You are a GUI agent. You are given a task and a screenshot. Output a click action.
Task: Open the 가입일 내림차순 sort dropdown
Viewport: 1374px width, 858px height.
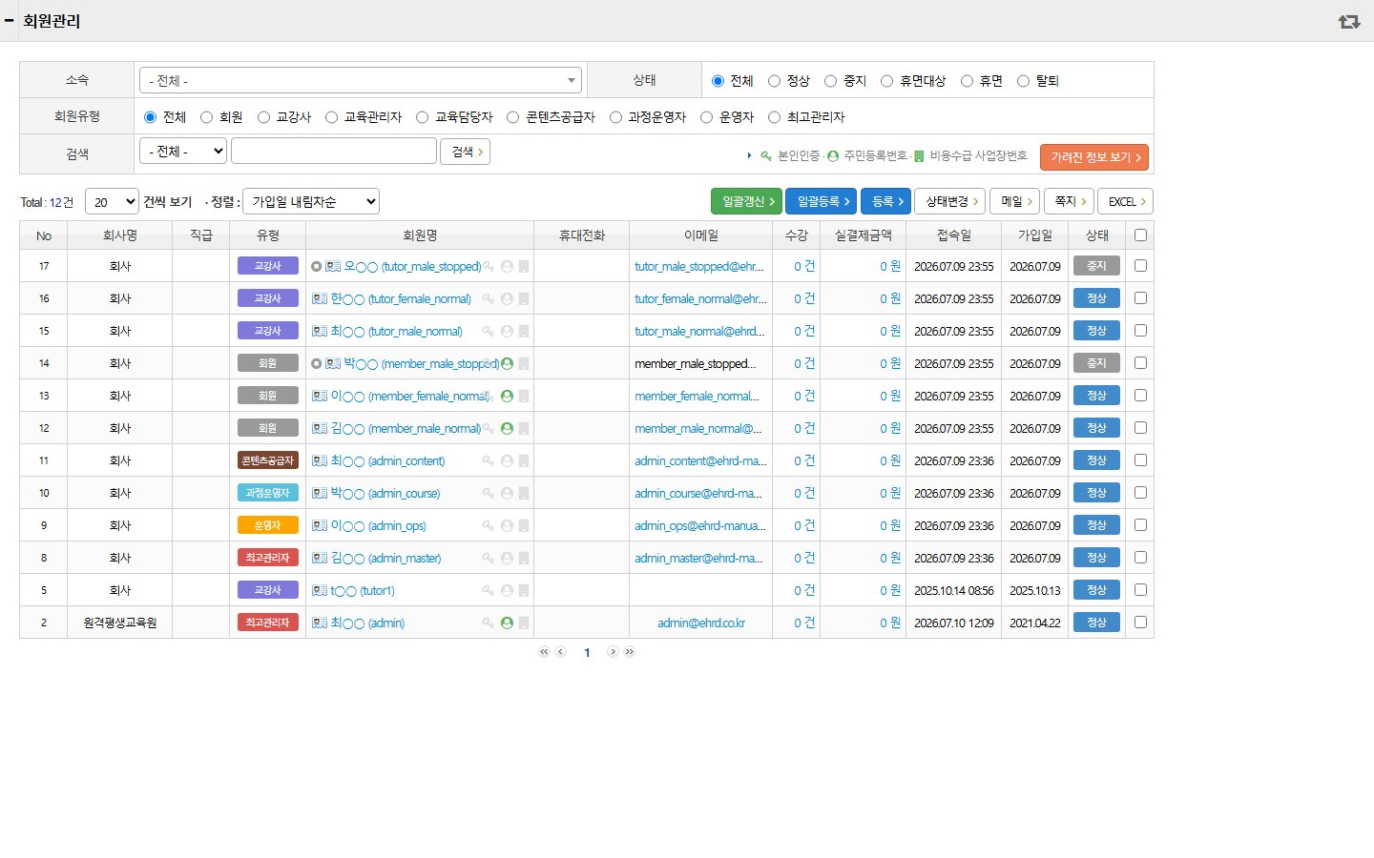[x=311, y=201]
